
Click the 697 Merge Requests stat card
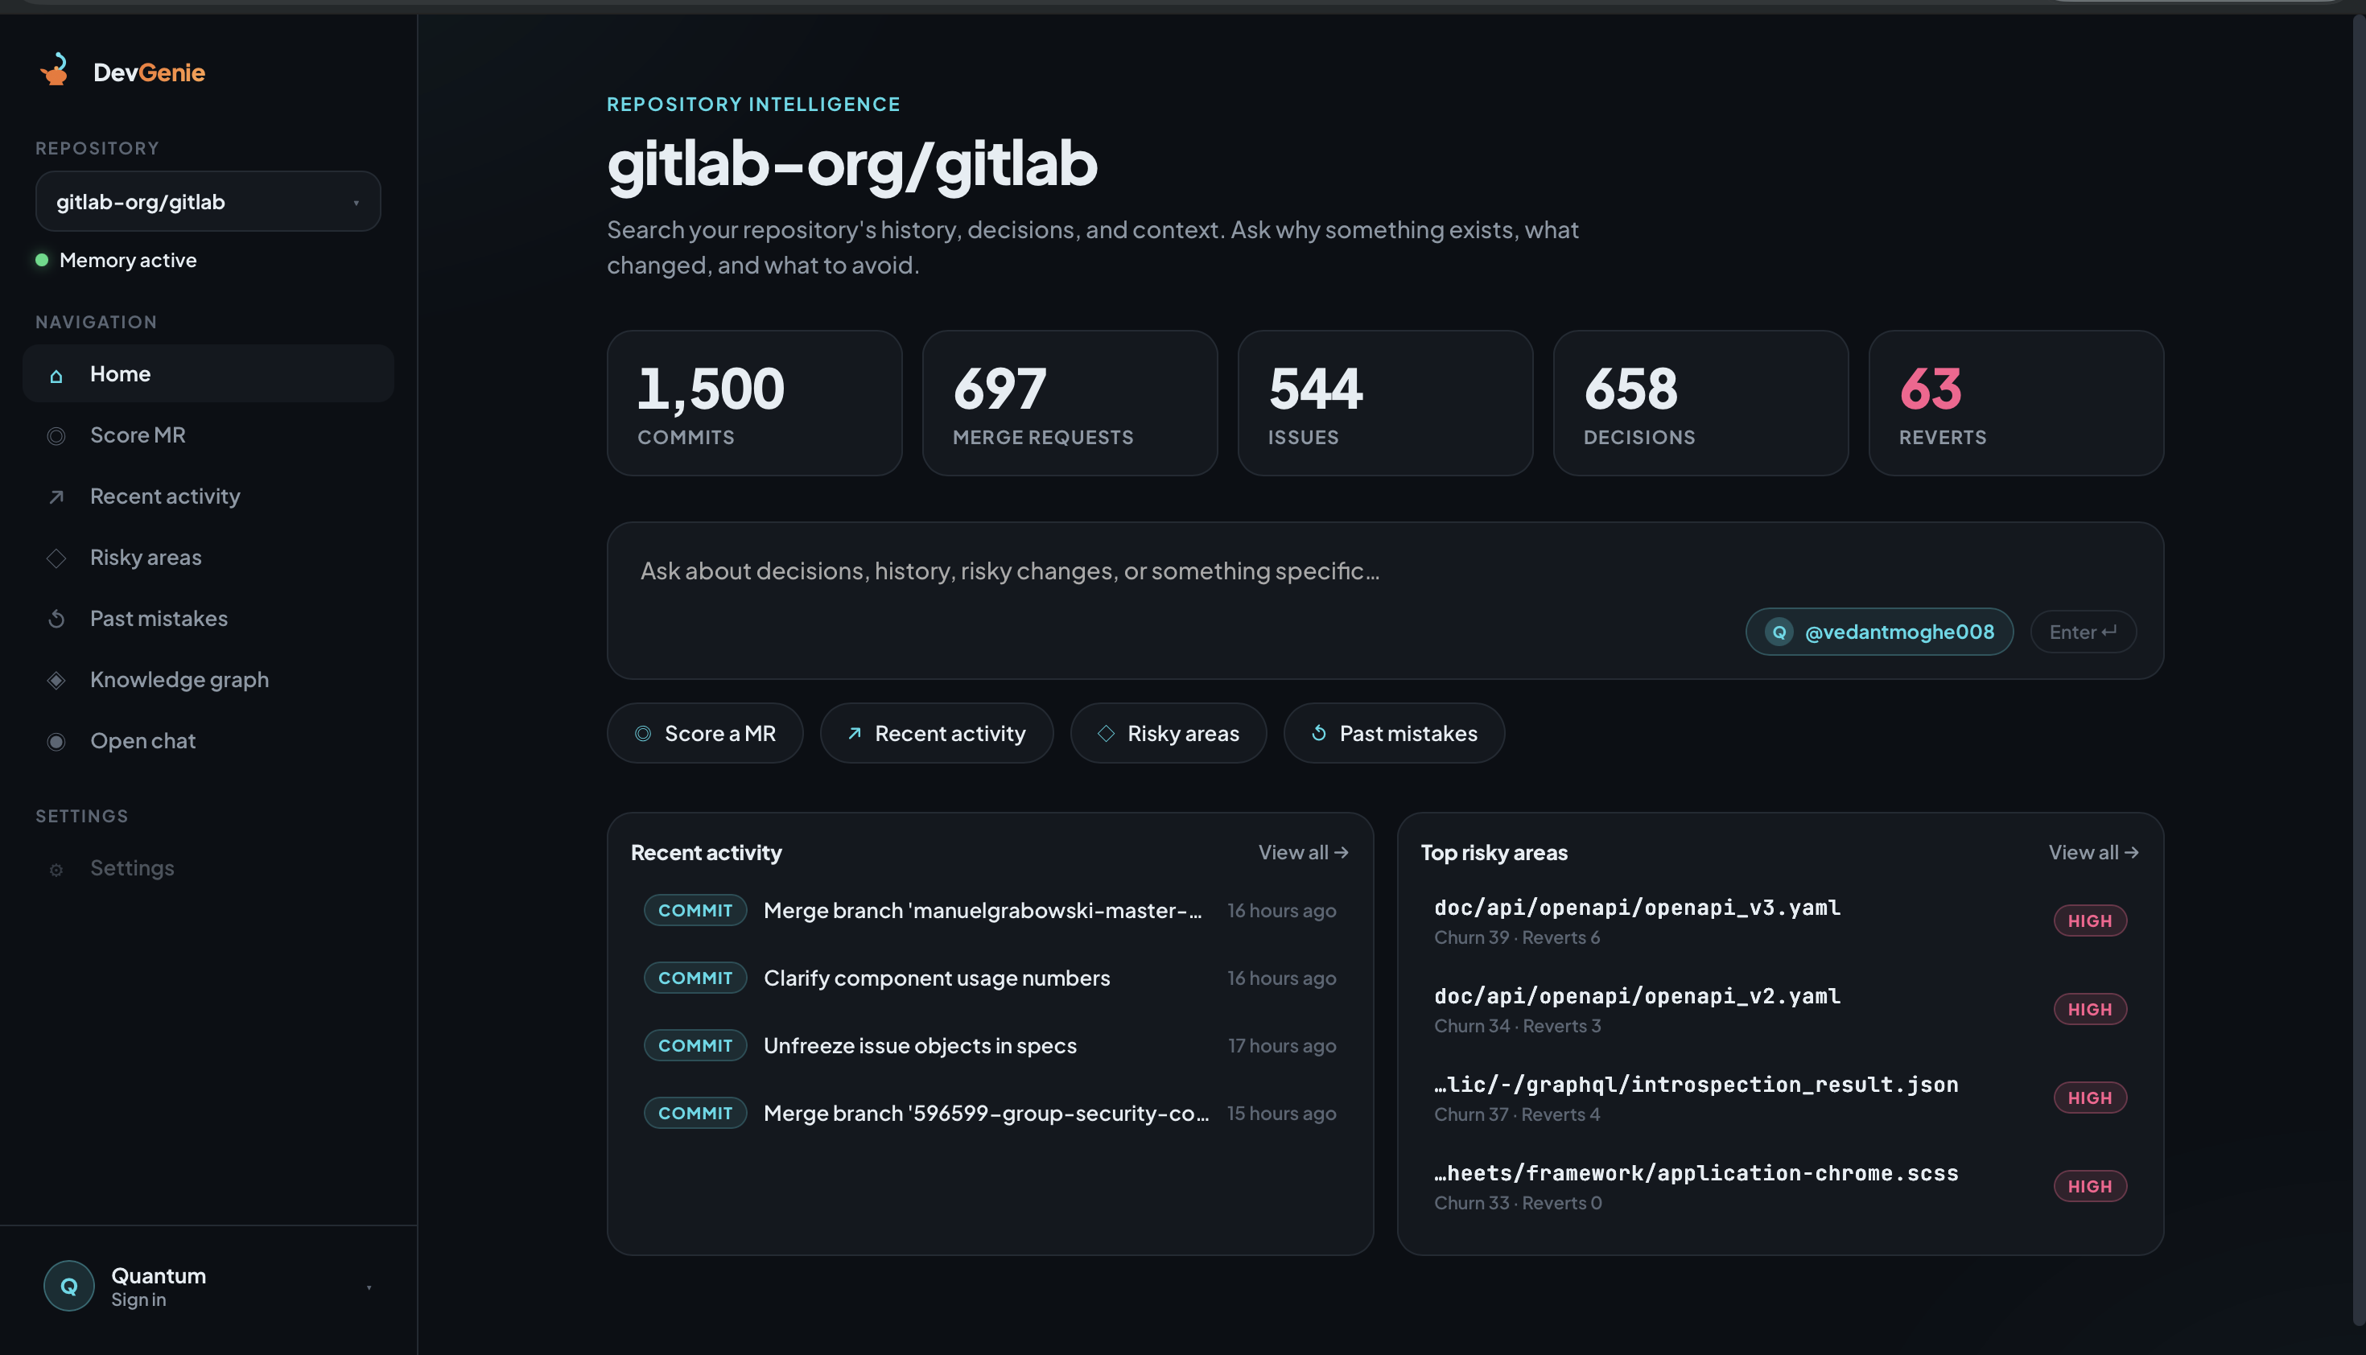(1070, 403)
